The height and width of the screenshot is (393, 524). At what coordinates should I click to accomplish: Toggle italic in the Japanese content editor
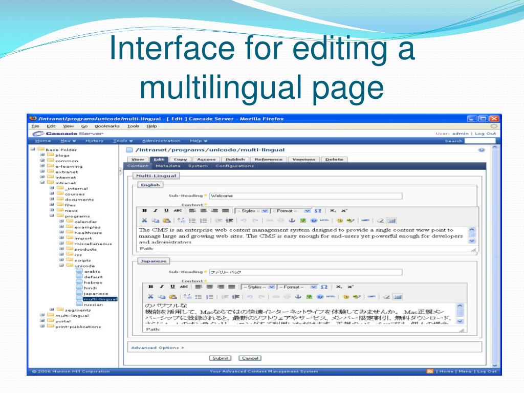162,287
